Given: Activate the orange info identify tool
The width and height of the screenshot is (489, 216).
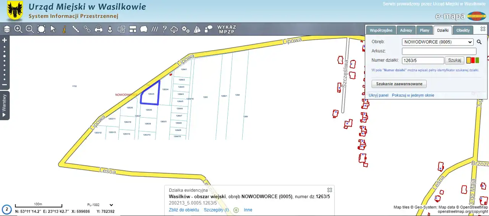Looking at the screenshot, I should pyautogui.click(x=64, y=29).
